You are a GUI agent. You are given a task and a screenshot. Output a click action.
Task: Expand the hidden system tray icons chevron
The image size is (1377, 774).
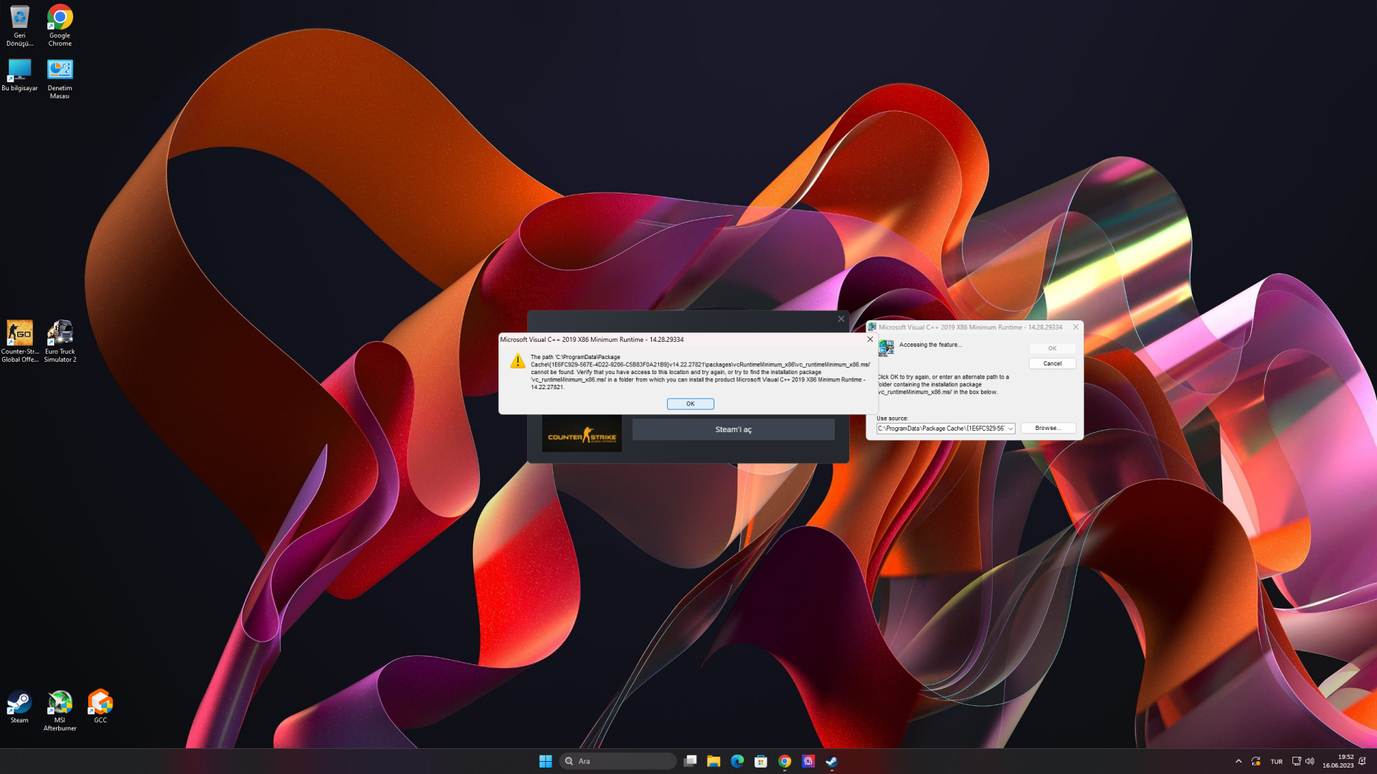click(1239, 761)
